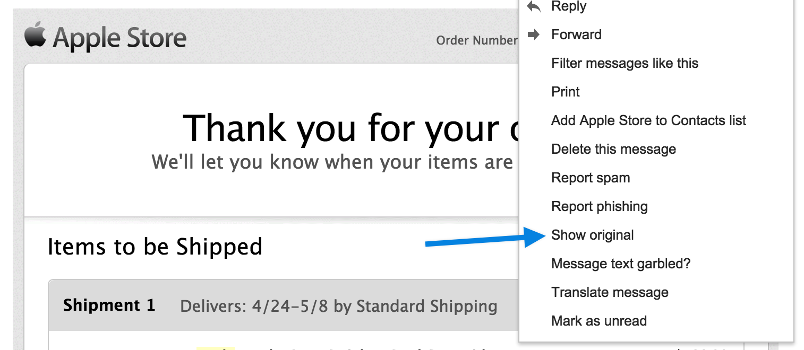Click the Items to be Shipped heading
This screenshot has width=804, height=350.
coord(155,247)
